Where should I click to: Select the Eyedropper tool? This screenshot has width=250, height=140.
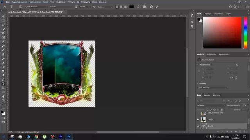click(3, 42)
